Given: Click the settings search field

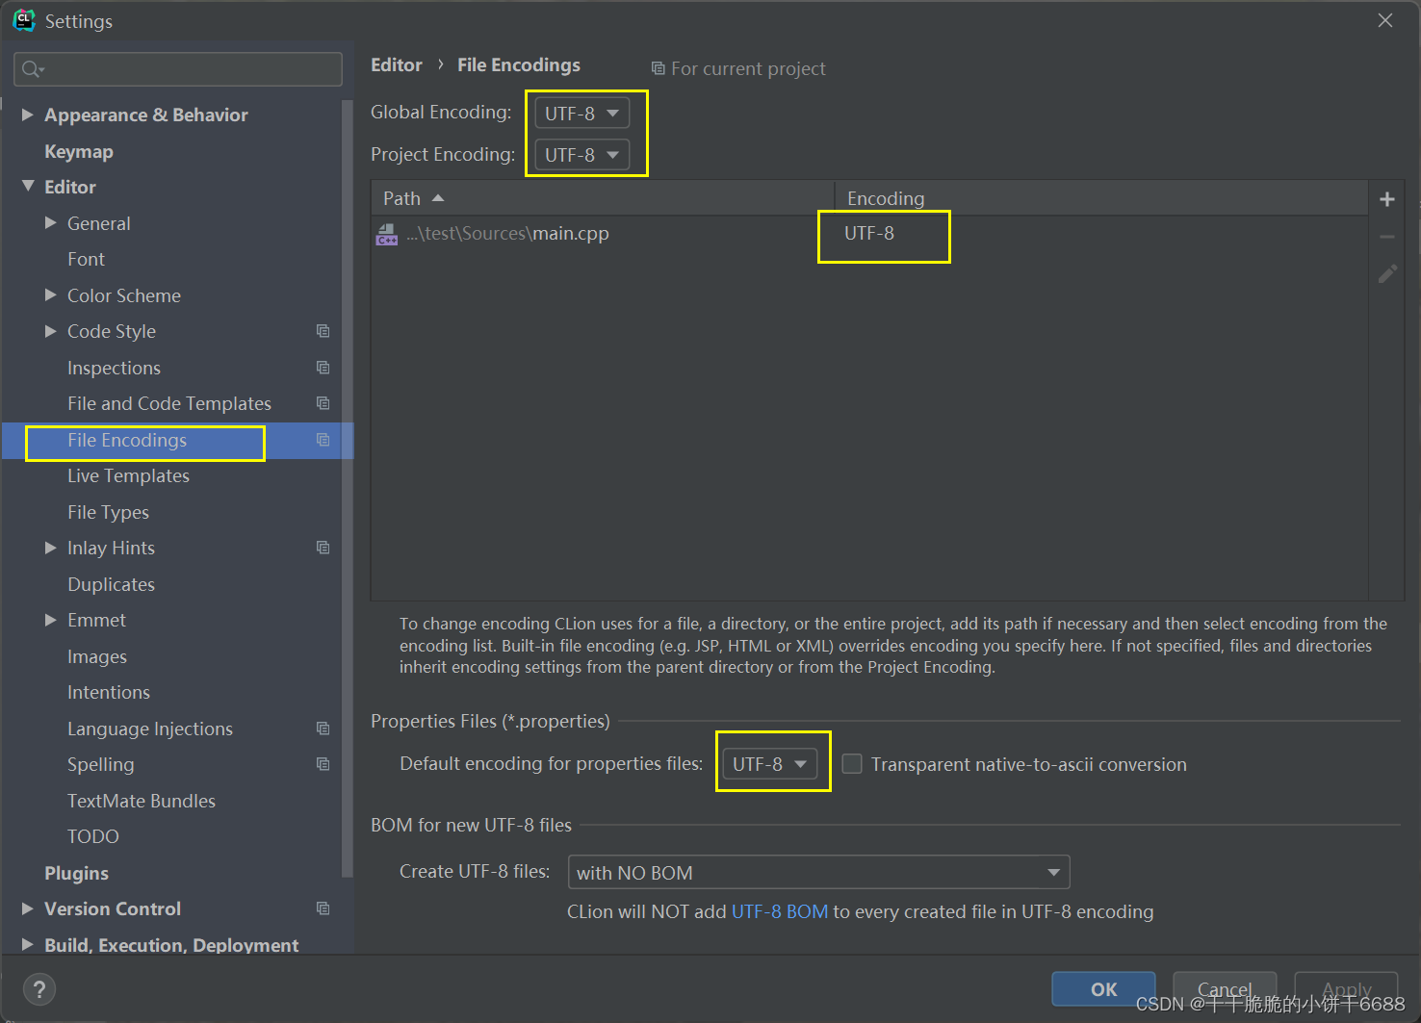Looking at the screenshot, I should pyautogui.click(x=178, y=69).
